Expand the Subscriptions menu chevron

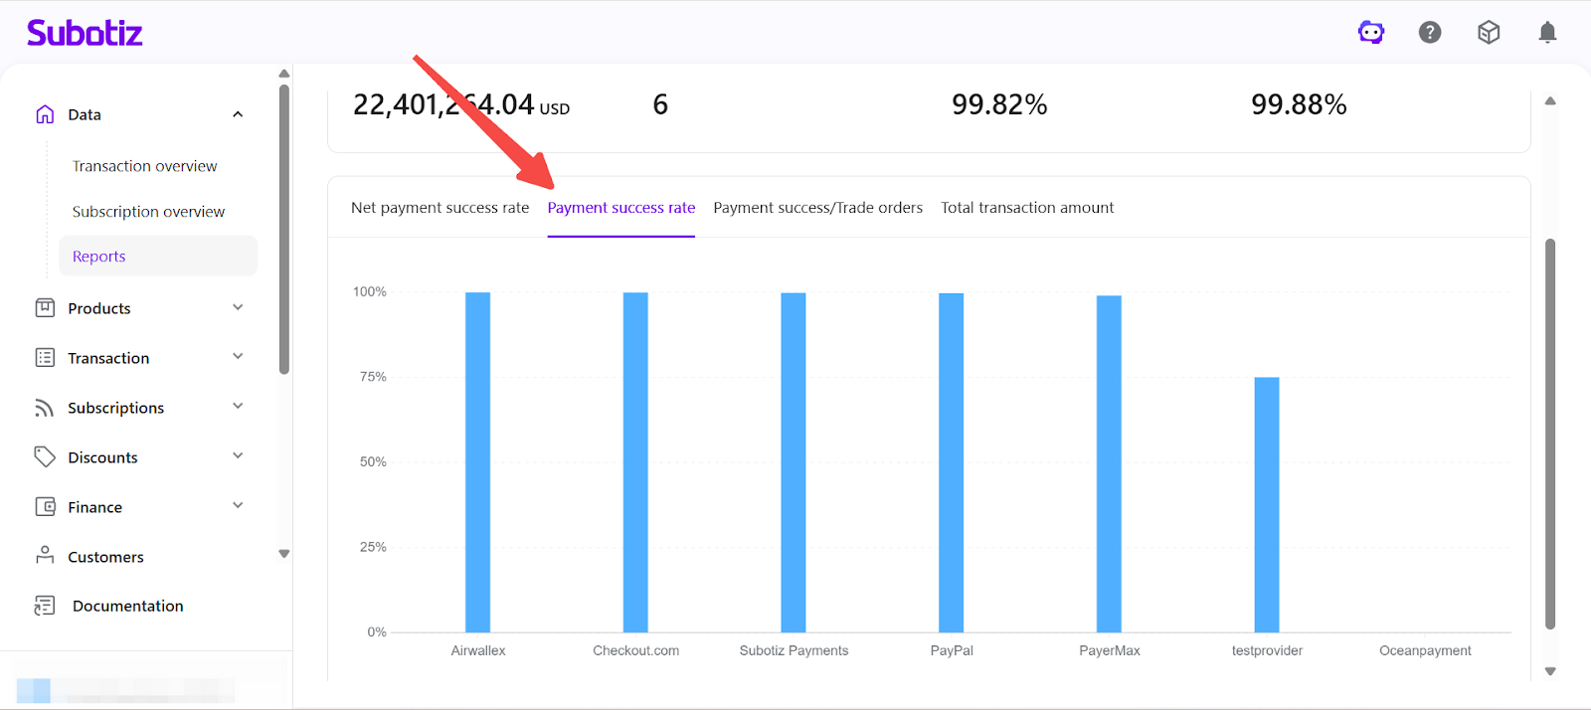pyautogui.click(x=238, y=407)
